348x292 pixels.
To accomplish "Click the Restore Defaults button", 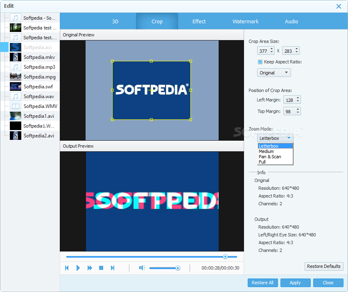I will (324, 266).
